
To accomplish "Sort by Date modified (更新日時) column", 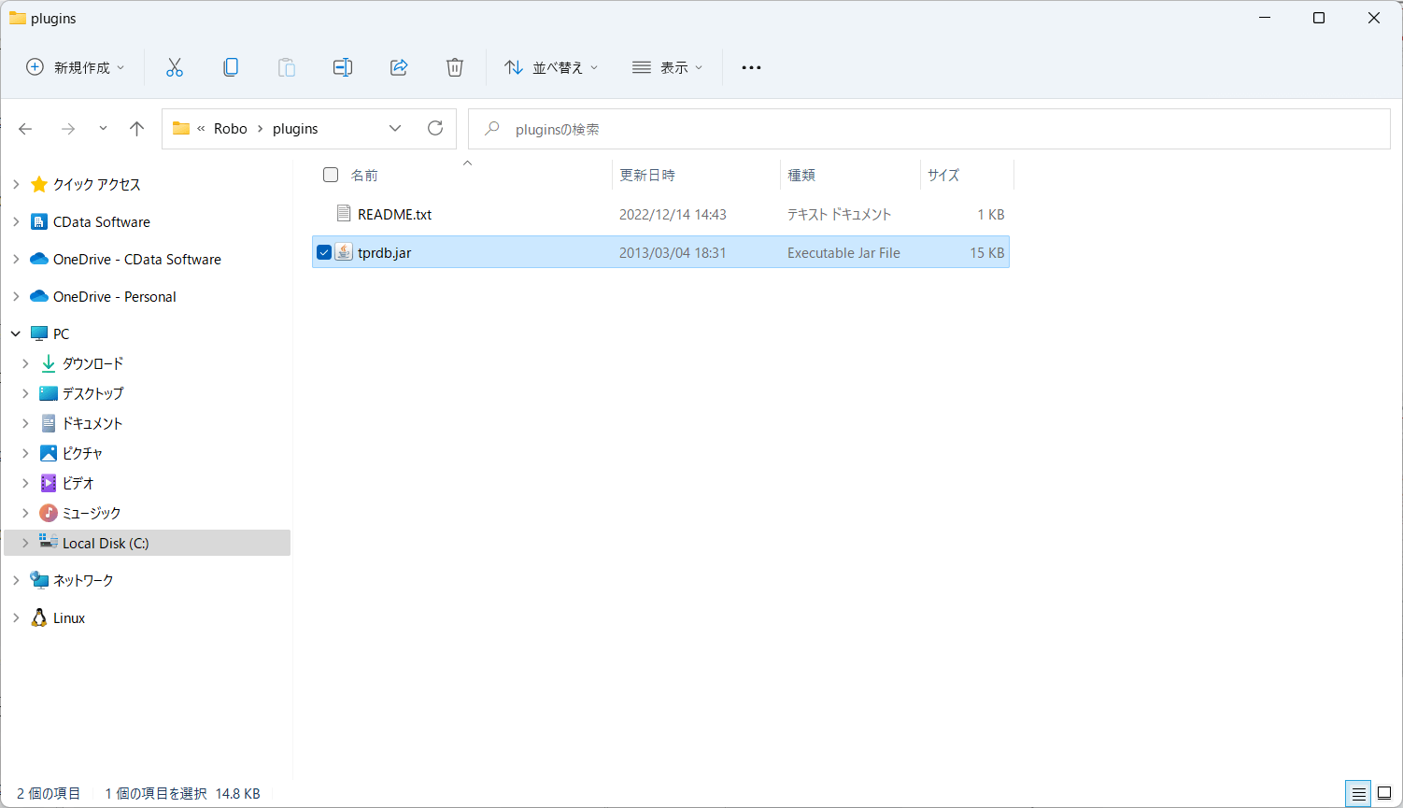I will click(x=647, y=175).
